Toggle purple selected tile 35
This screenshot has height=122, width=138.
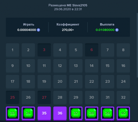click(44, 113)
